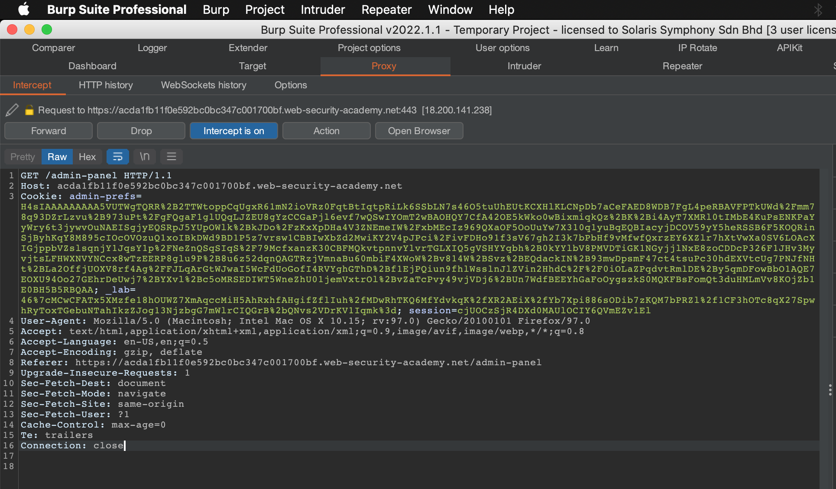The width and height of the screenshot is (836, 489).
Task: Switch to Raw view
Action: (x=57, y=157)
